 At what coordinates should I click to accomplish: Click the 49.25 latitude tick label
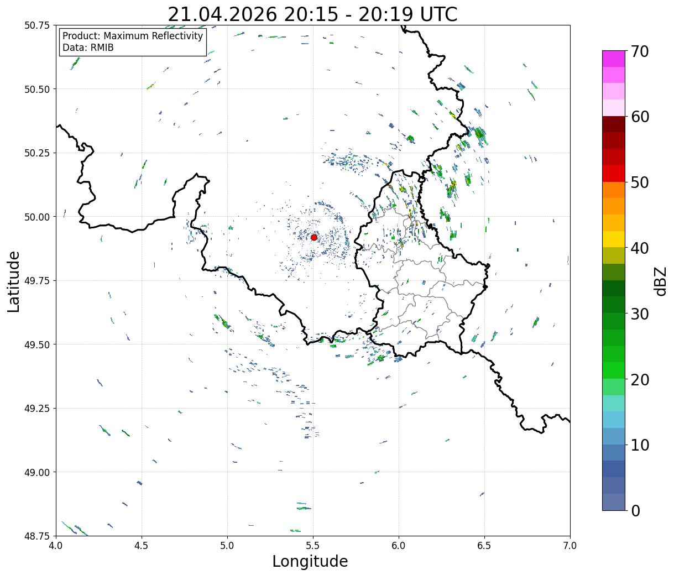(x=37, y=408)
